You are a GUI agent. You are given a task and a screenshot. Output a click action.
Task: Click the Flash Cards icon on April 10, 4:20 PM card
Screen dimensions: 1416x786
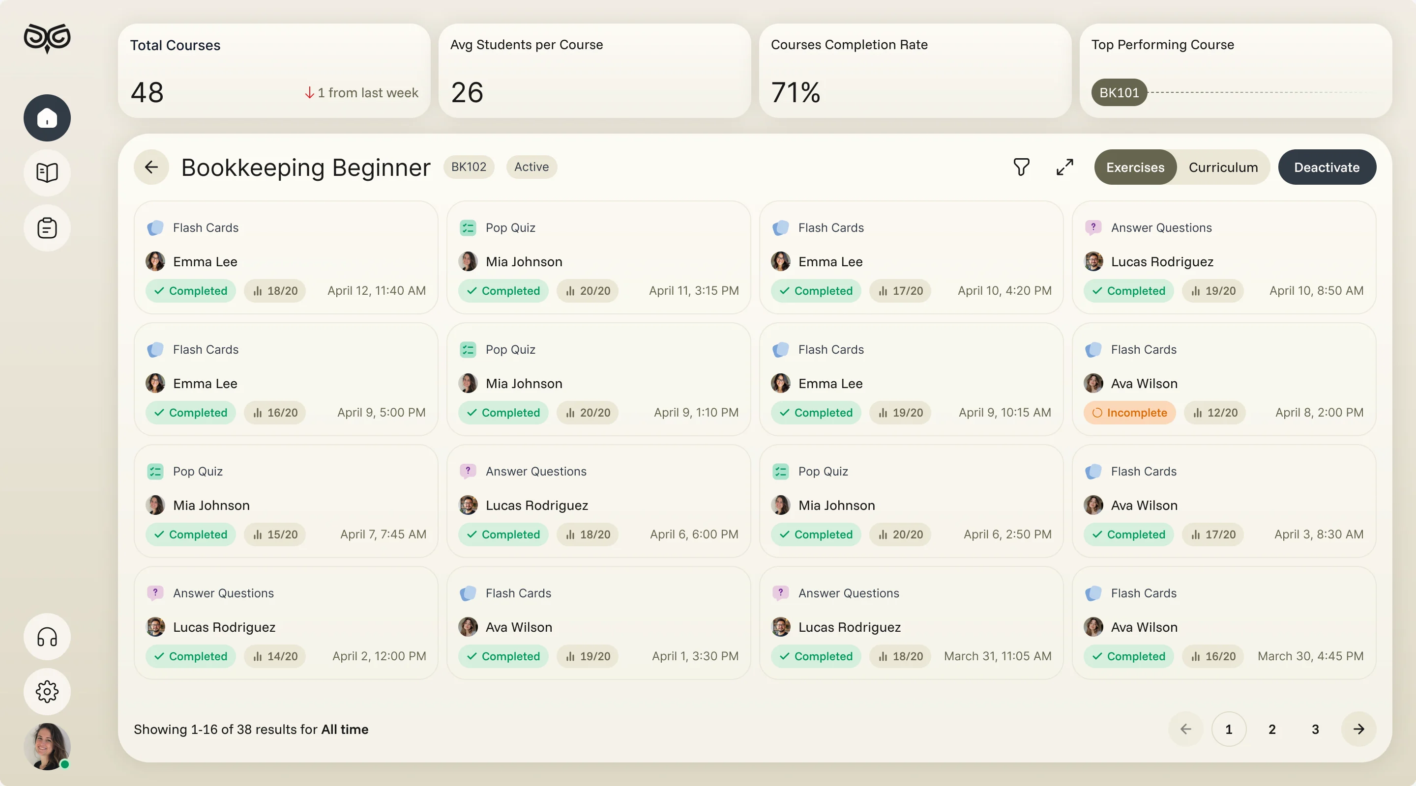click(x=781, y=227)
